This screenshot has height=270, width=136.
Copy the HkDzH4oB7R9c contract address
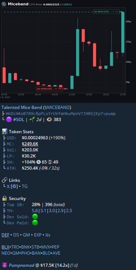point(61,114)
